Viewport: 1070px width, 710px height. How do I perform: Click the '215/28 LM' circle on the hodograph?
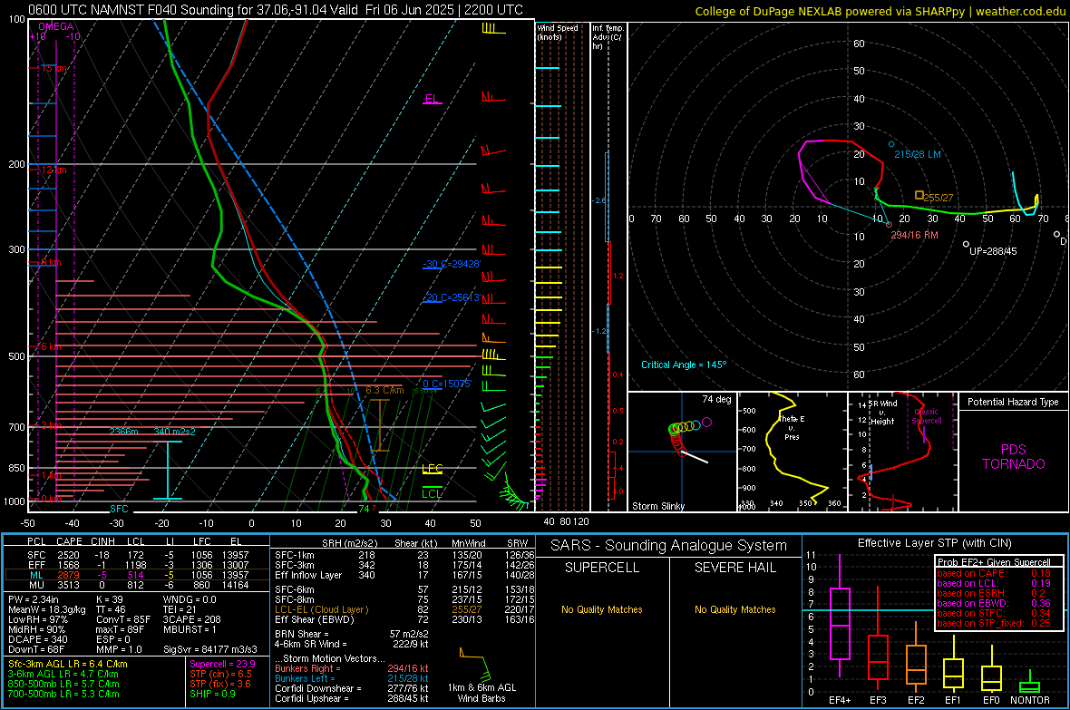[x=891, y=145]
